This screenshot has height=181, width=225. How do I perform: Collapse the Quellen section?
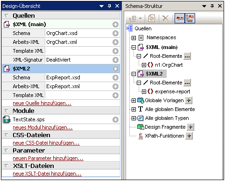pos(6,16)
